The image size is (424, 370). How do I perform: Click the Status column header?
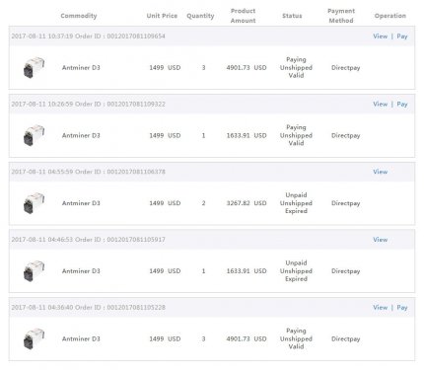pos(292,16)
